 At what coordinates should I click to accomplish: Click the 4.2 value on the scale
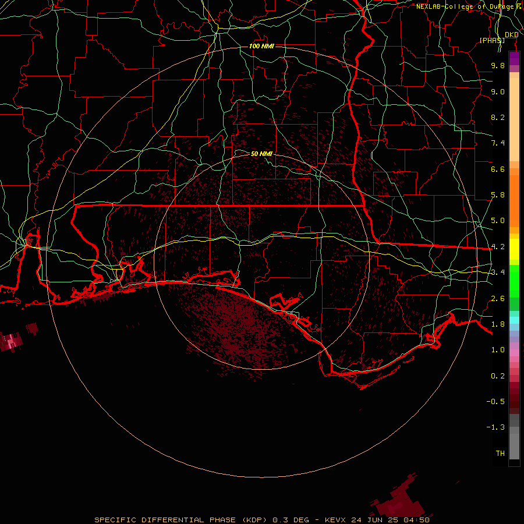[x=498, y=247]
